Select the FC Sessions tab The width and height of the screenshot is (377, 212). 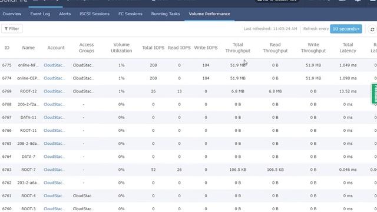pyautogui.click(x=130, y=14)
